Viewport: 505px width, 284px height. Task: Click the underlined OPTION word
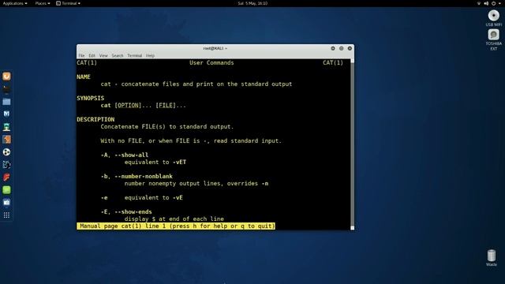pos(128,105)
